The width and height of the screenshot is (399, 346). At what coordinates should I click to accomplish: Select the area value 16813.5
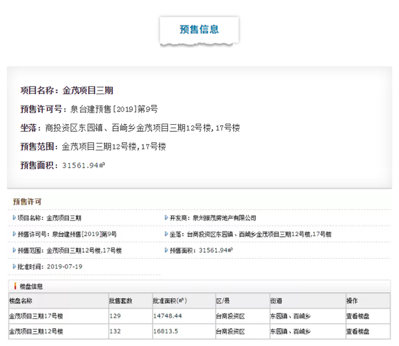coord(165,331)
